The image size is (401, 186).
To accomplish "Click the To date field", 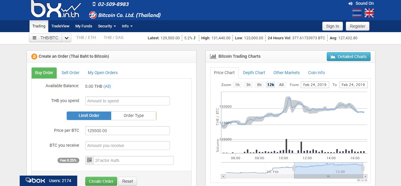I will pyautogui.click(x=353, y=85).
